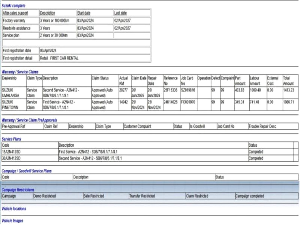Viewport: 300px width, 225px height.
Task: Collapse the Campaign Restrictions section heading
Action: 18,190
